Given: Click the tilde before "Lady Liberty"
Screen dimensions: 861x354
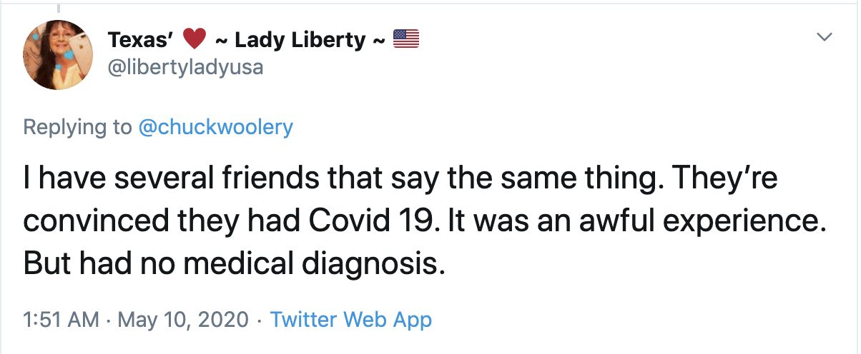Looking at the screenshot, I should (x=222, y=40).
